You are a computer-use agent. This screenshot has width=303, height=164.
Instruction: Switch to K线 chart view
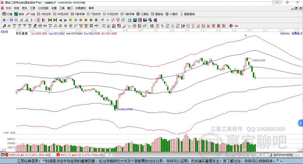click(x=30, y=14)
